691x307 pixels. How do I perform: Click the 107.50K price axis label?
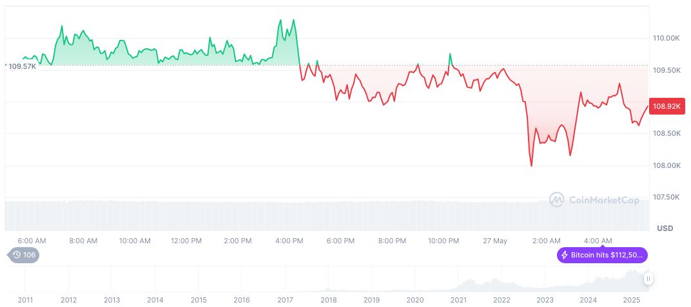666,197
